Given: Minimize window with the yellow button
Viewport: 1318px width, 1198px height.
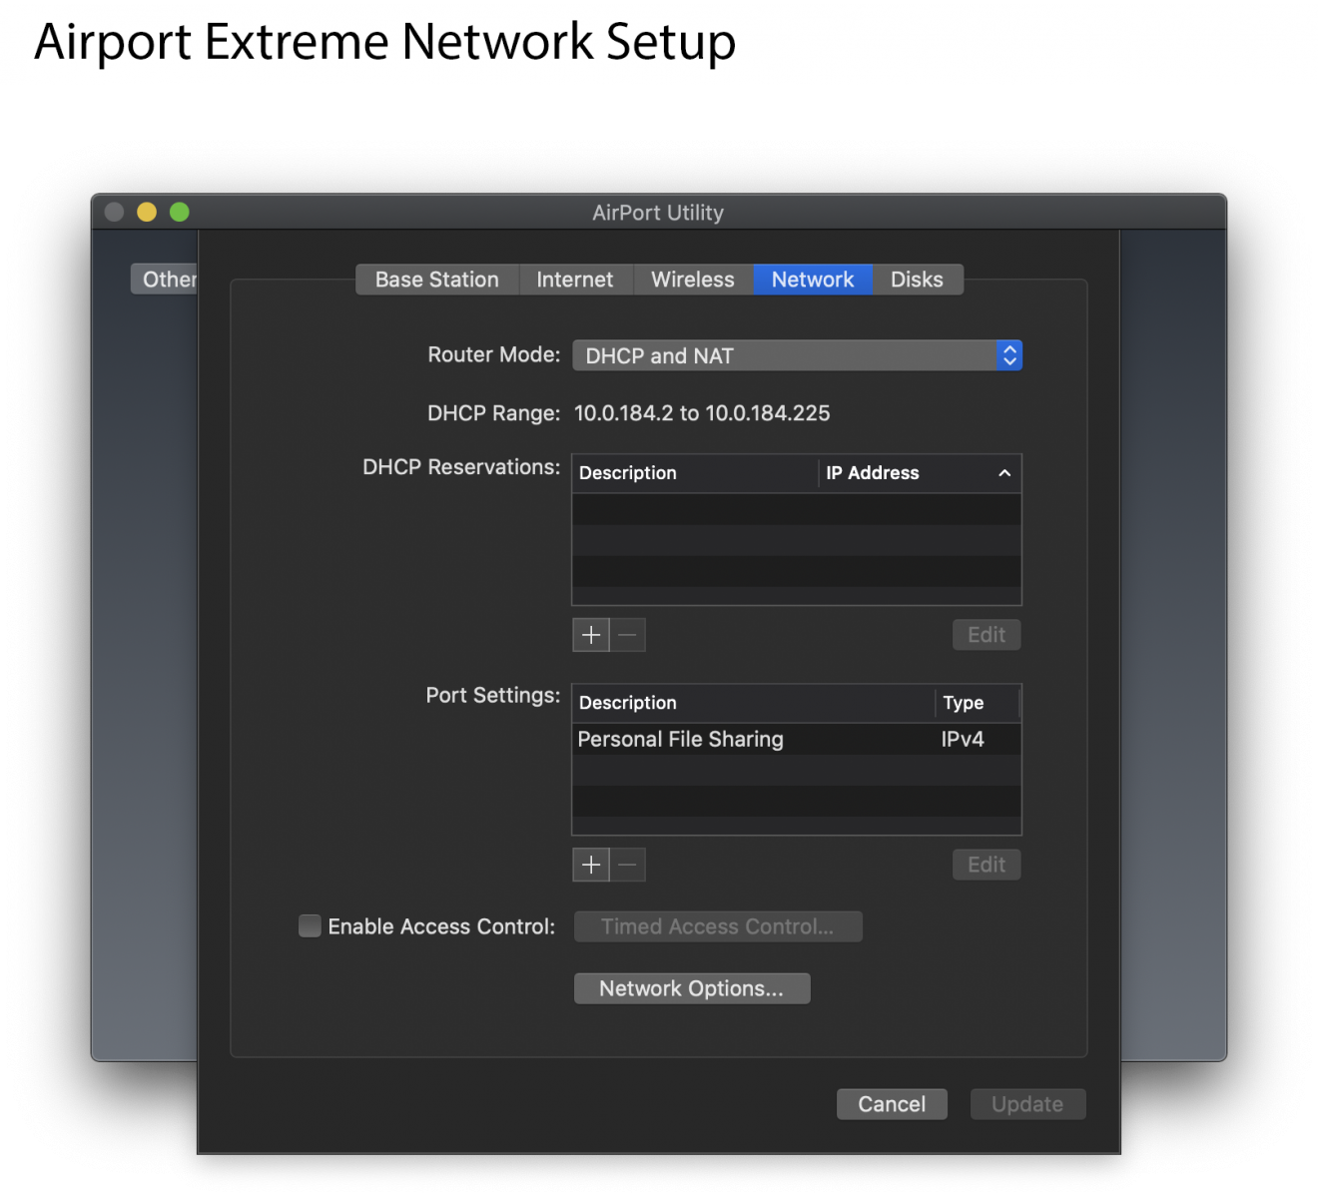Looking at the screenshot, I should 147,212.
